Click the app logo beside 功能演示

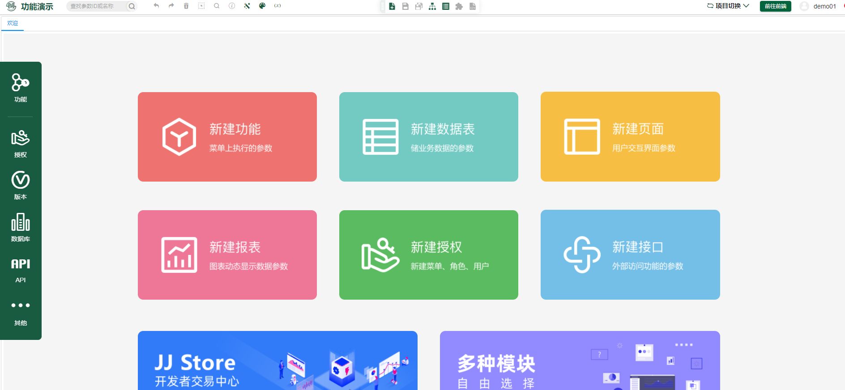[x=11, y=6]
